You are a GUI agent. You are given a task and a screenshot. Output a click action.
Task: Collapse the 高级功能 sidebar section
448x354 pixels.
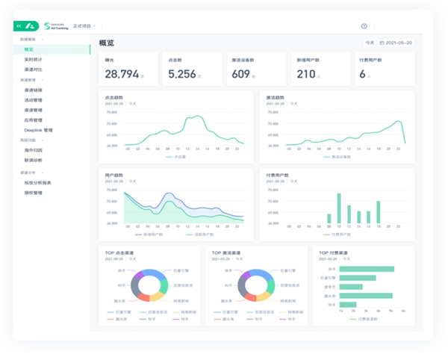(43, 140)
